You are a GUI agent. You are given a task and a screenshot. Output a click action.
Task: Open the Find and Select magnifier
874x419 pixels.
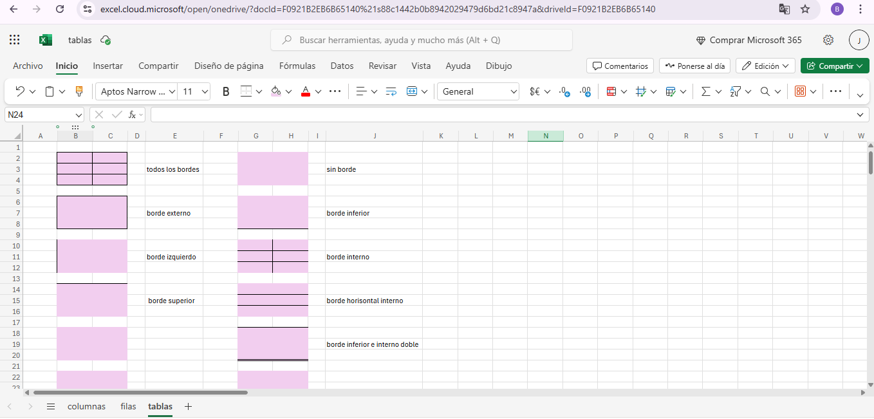click(765, 91)
